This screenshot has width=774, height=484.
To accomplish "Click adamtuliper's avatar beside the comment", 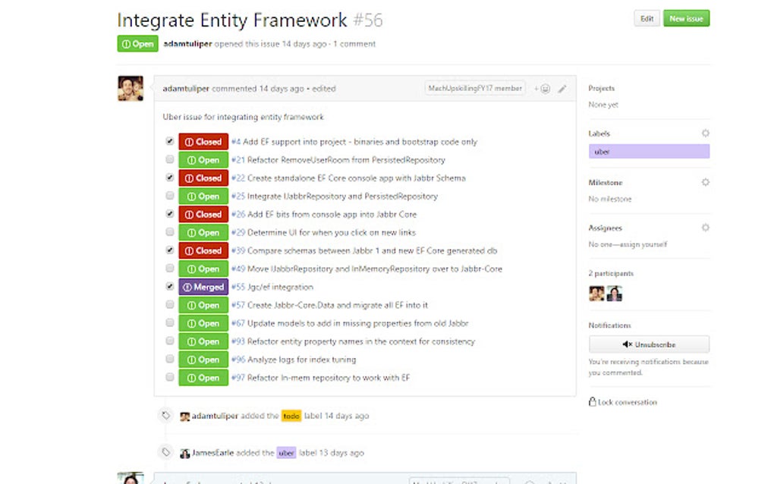I will point(131,88).
